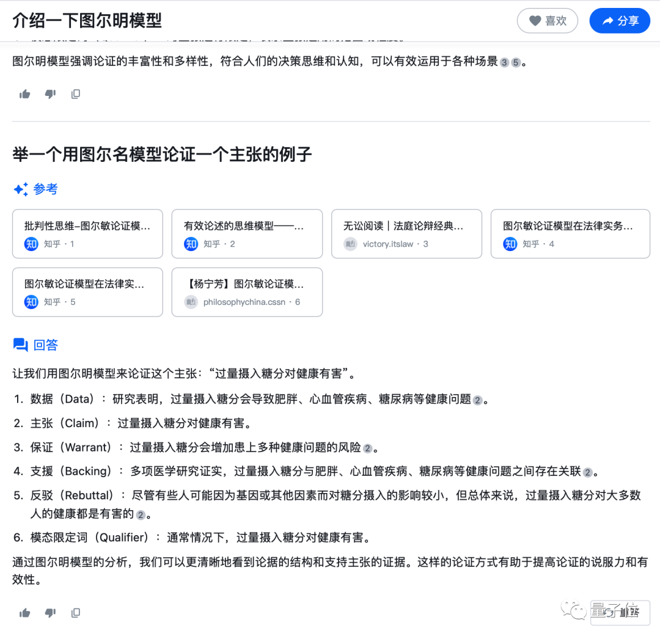Click the concluding paragraph 通过图尔明模型的分析

click(x=330, y=571)
